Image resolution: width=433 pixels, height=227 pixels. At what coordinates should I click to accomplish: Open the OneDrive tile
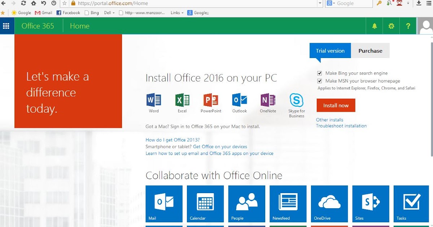pos(329,204)
